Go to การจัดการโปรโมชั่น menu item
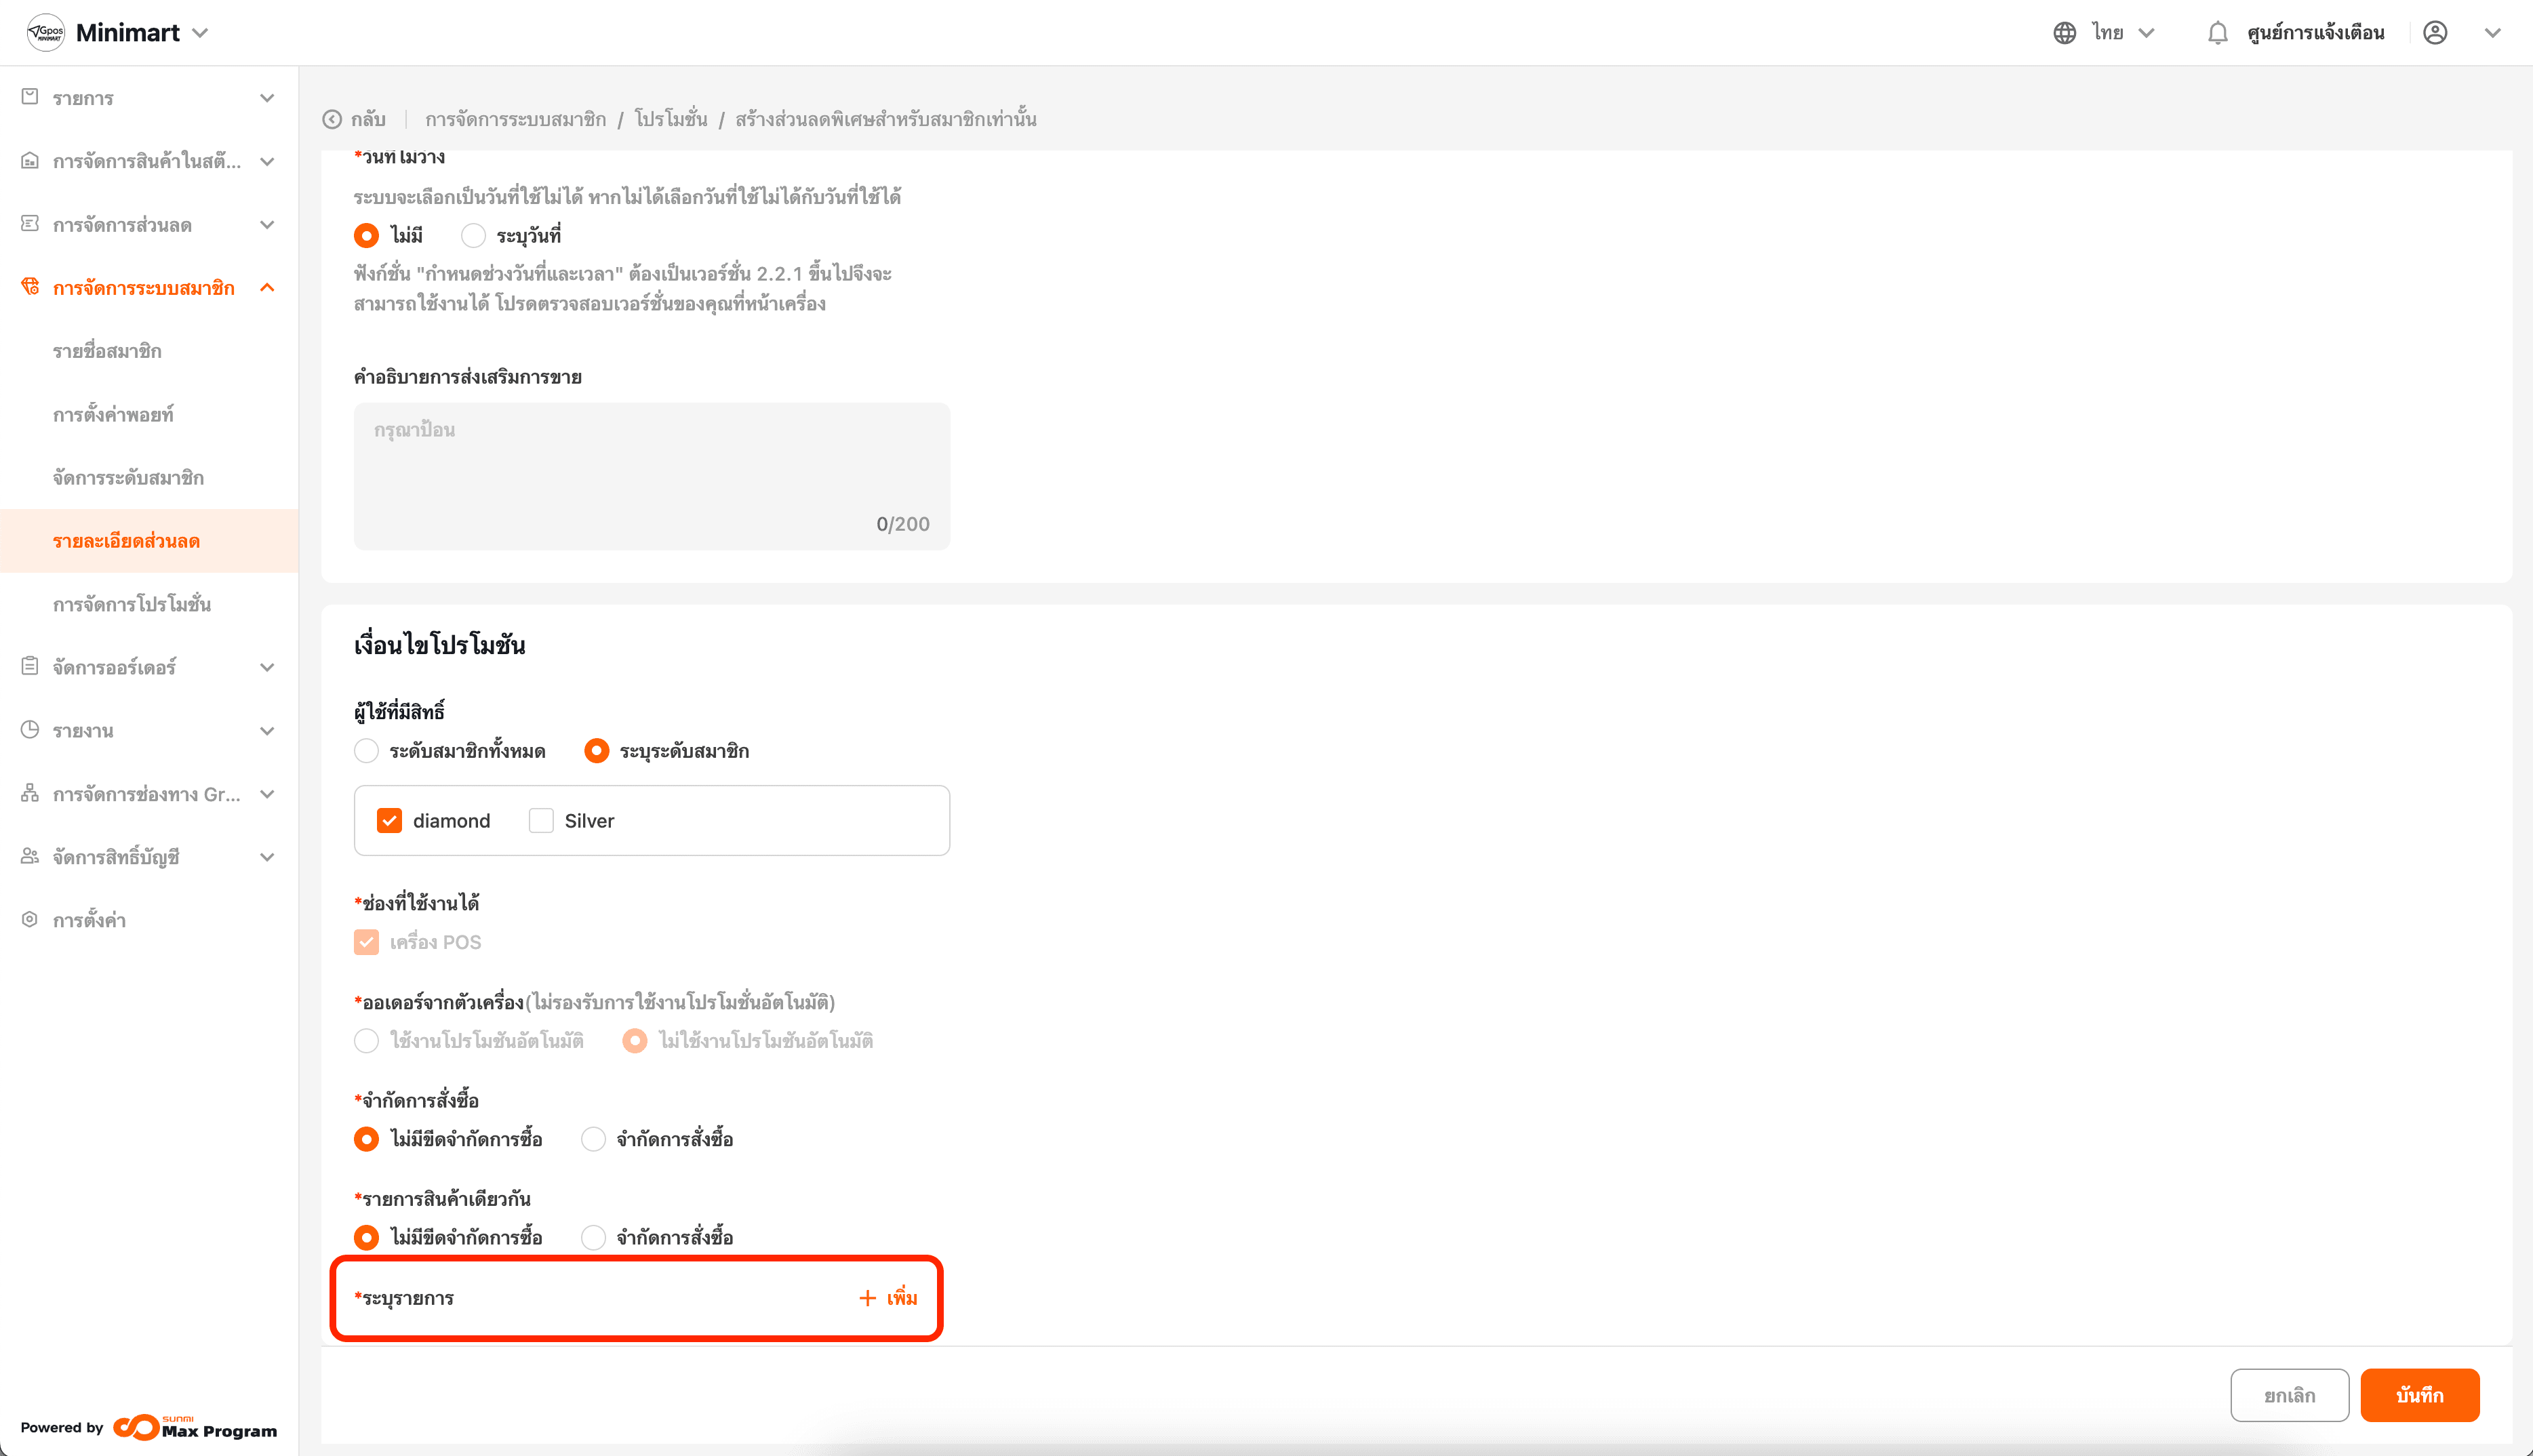The width and height of the screenshot is (2533, 1456). [x=132, y=604]
